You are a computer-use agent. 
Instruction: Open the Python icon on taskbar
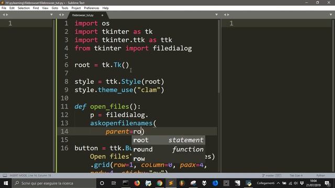[x=249, y=183]
